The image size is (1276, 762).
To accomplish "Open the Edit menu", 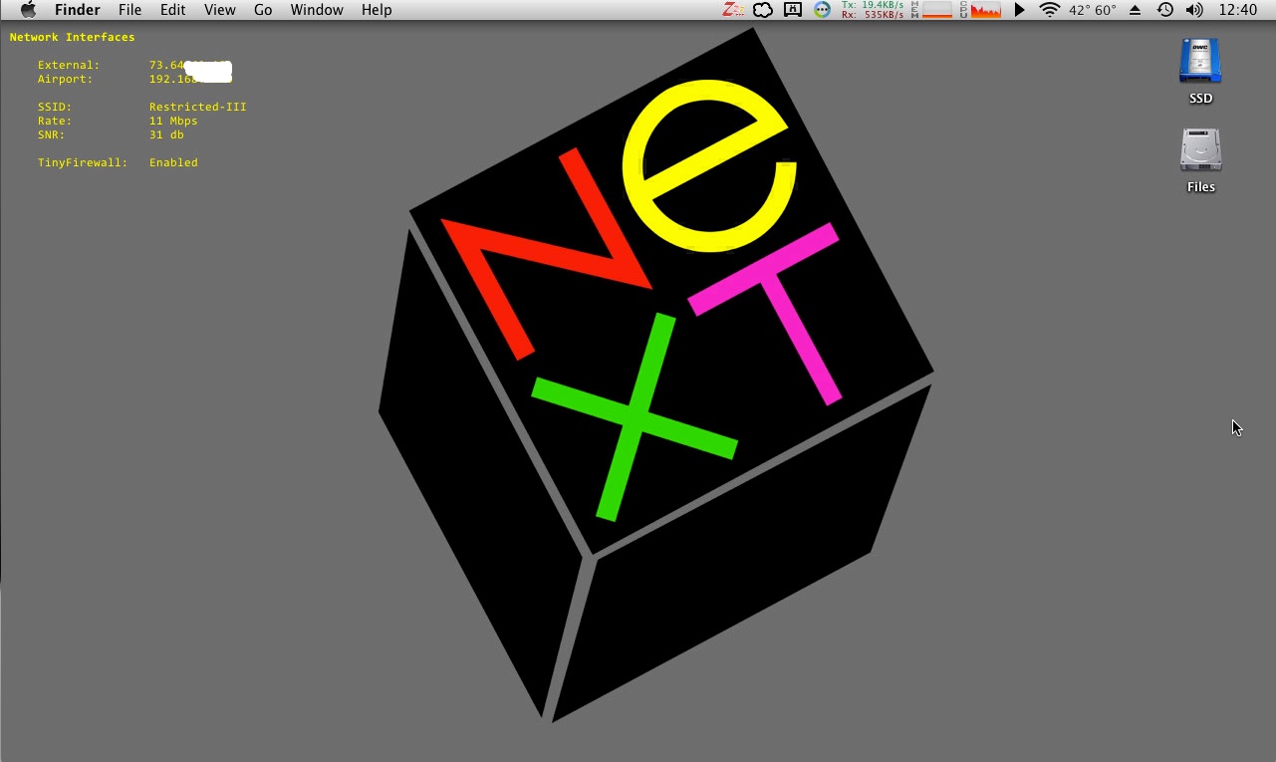I will coord(172,10).
